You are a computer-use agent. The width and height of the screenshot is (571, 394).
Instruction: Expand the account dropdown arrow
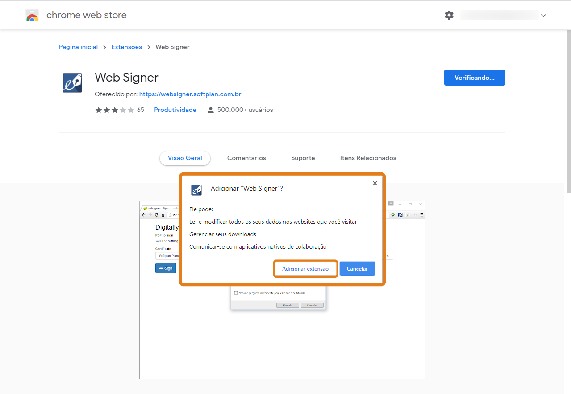coord(543,16)
